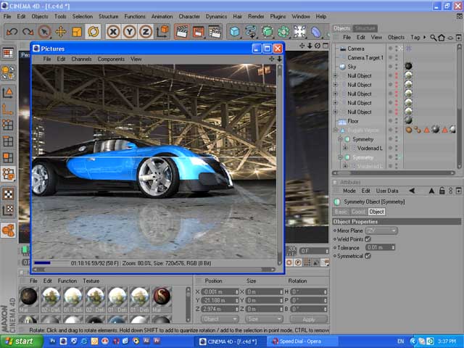Image resolution: width=464 pixels, height=348 pixels.
Task: Toggle visibility dots for Sky object
Action: click(x=397, y=66)
